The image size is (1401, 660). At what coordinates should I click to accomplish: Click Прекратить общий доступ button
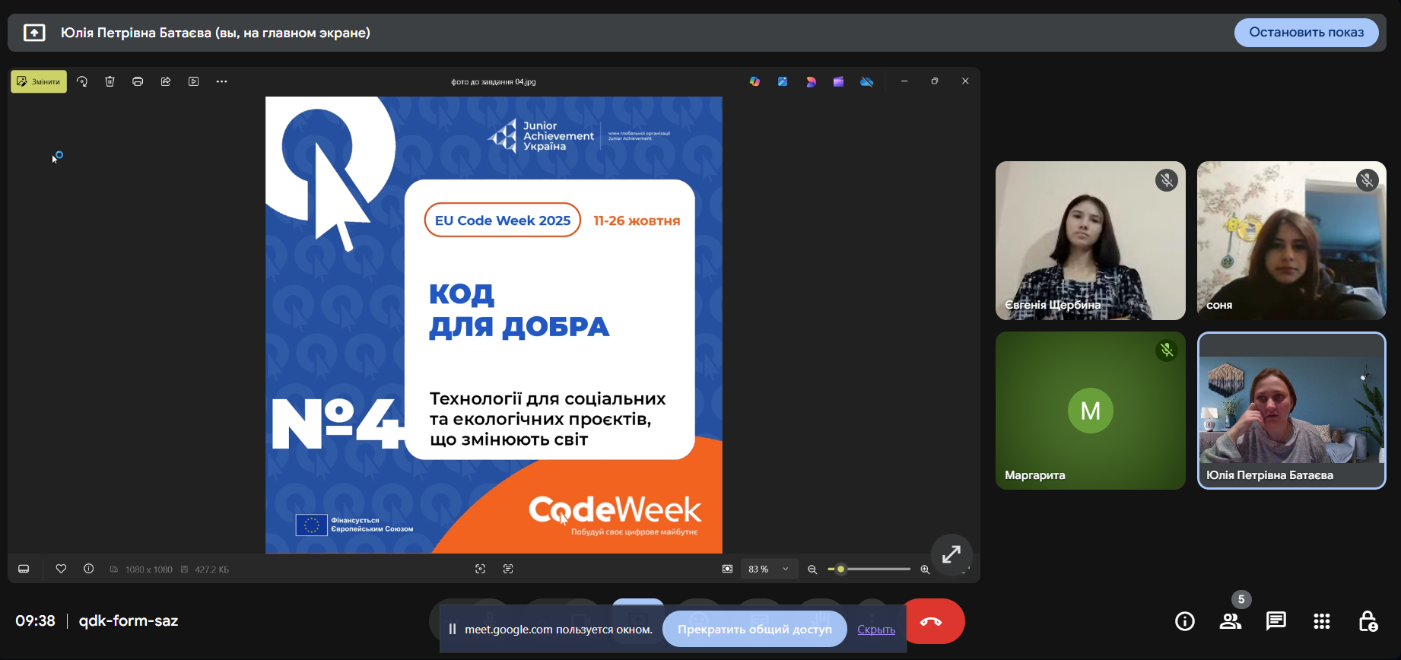755,629
